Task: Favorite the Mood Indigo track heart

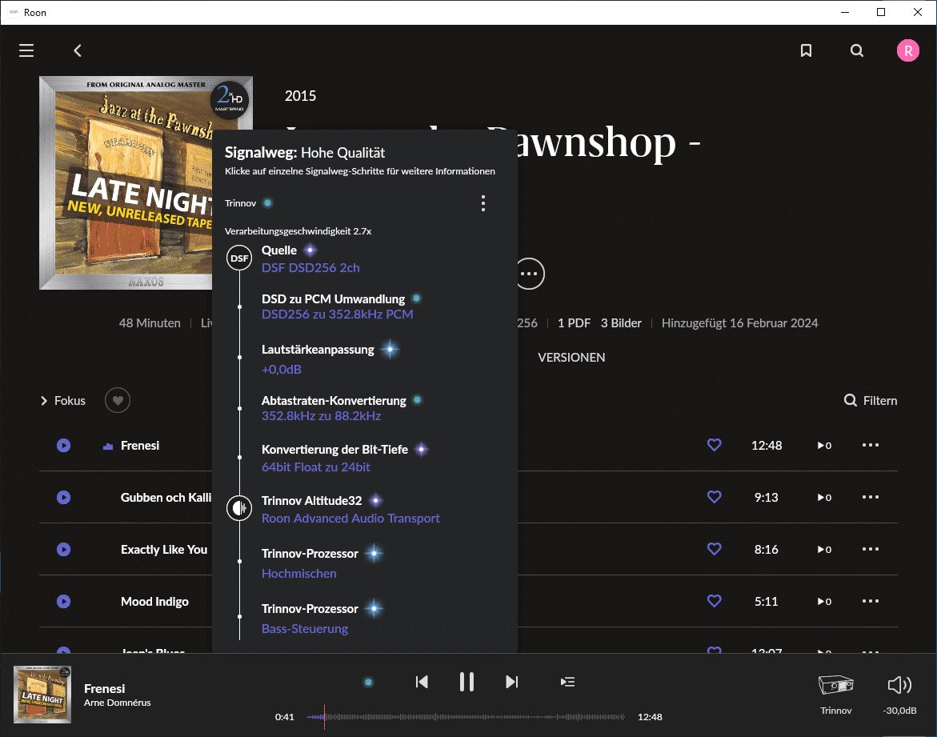Action: [714, 601]
